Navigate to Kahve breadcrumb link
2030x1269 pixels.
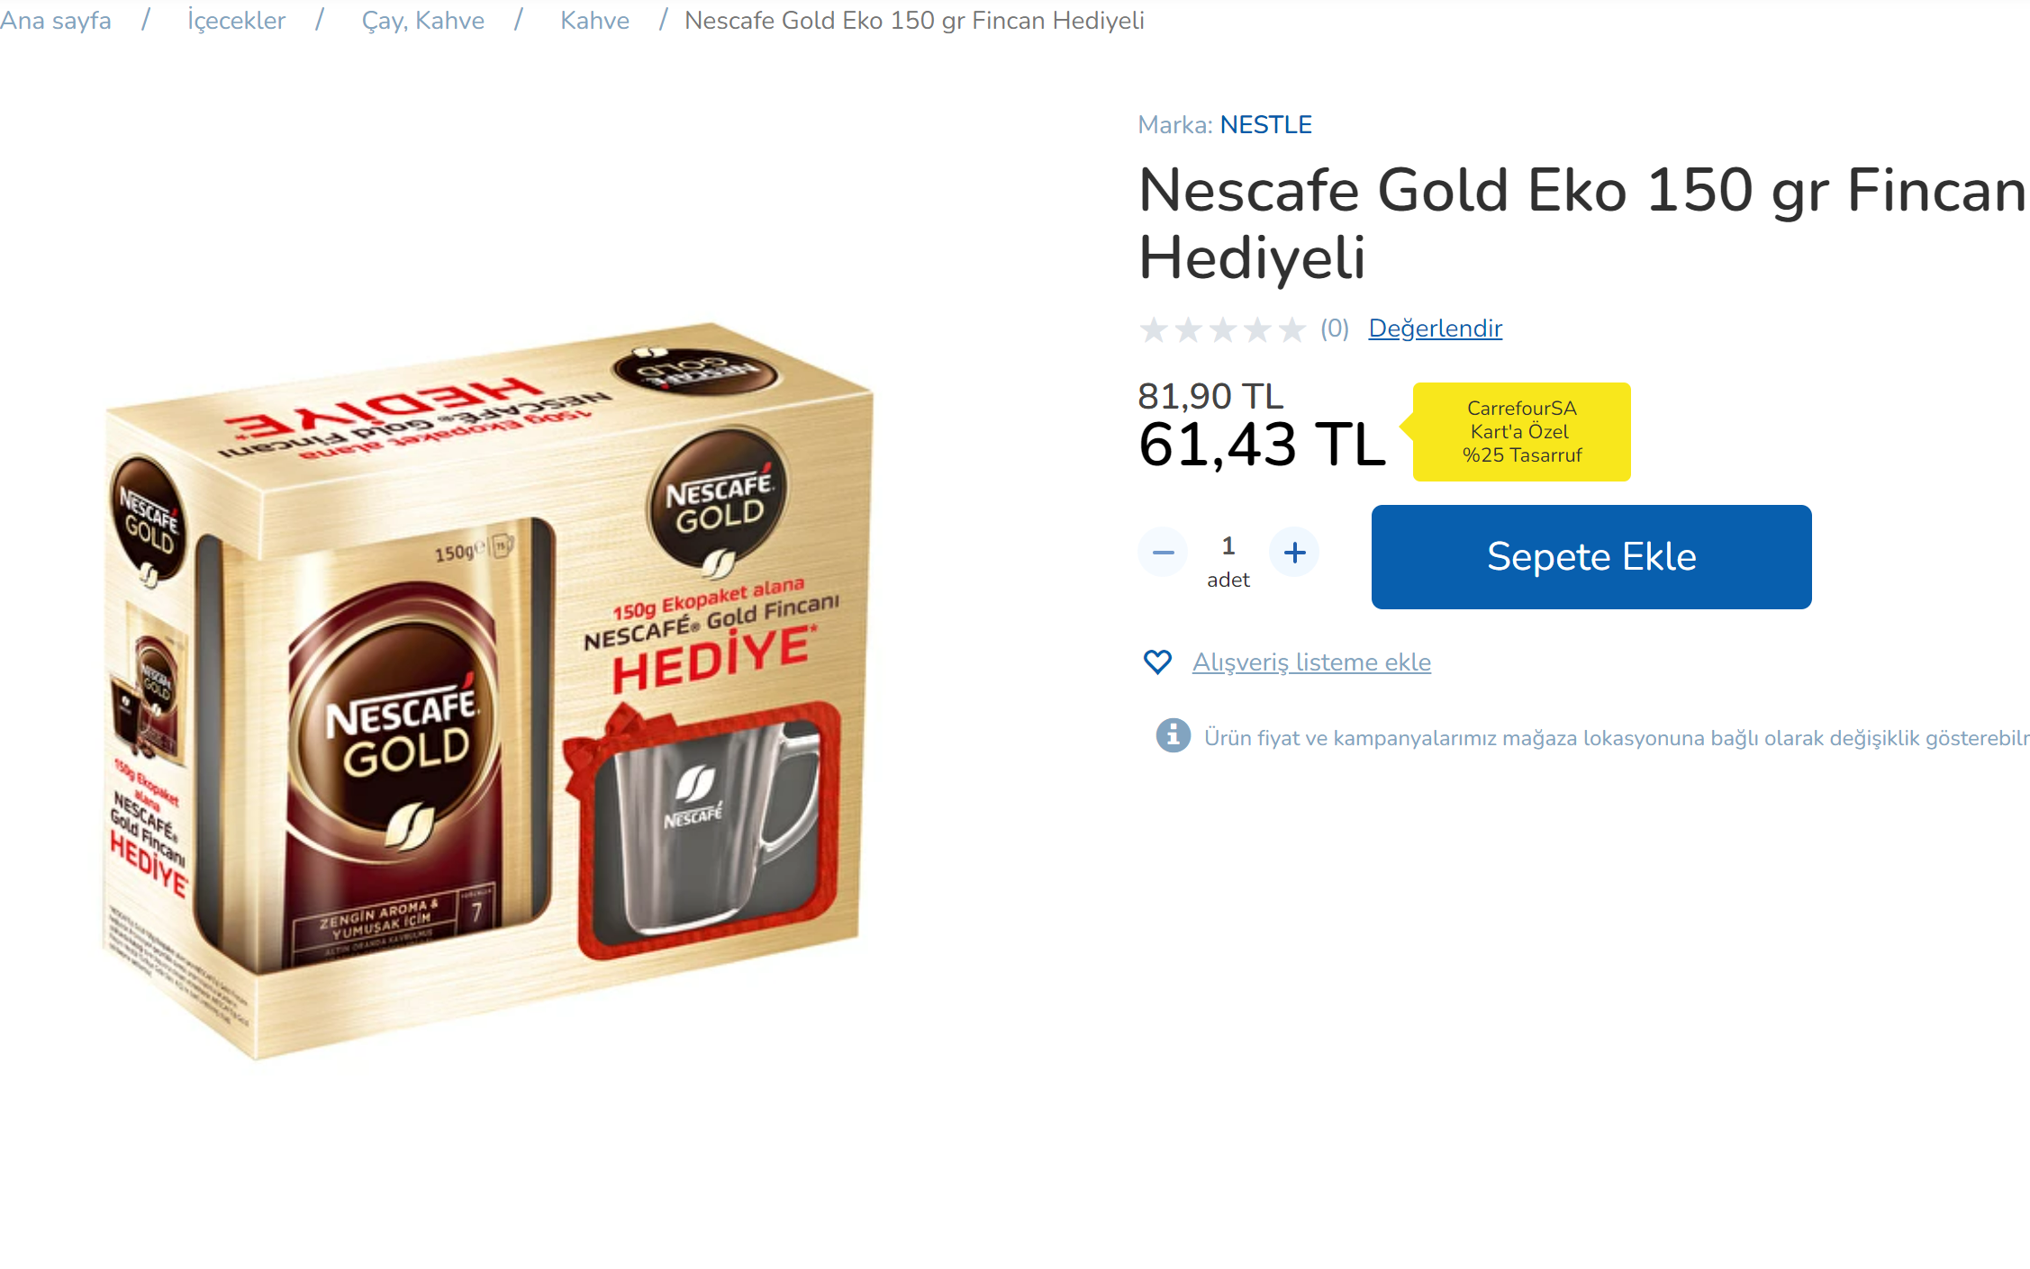pyautogui.click(x=594, y=20)
